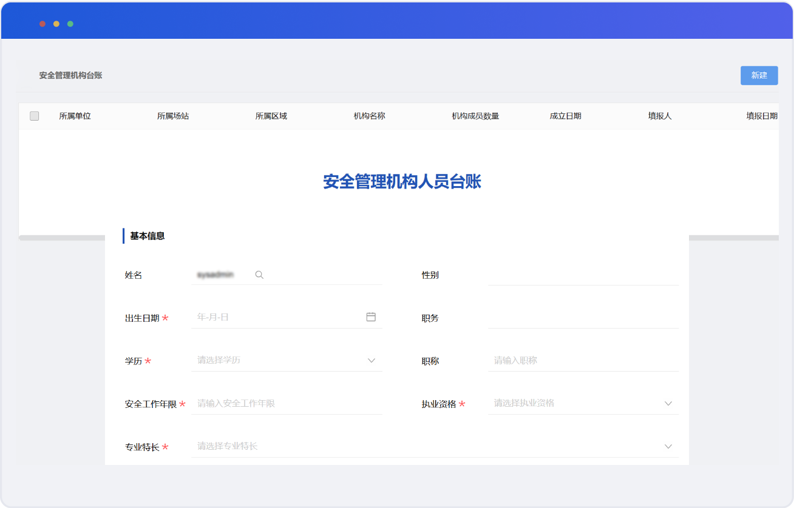Select the 机构名称 column header
Image resolution: width=794 pixels, height=508 pixels.
369,116
